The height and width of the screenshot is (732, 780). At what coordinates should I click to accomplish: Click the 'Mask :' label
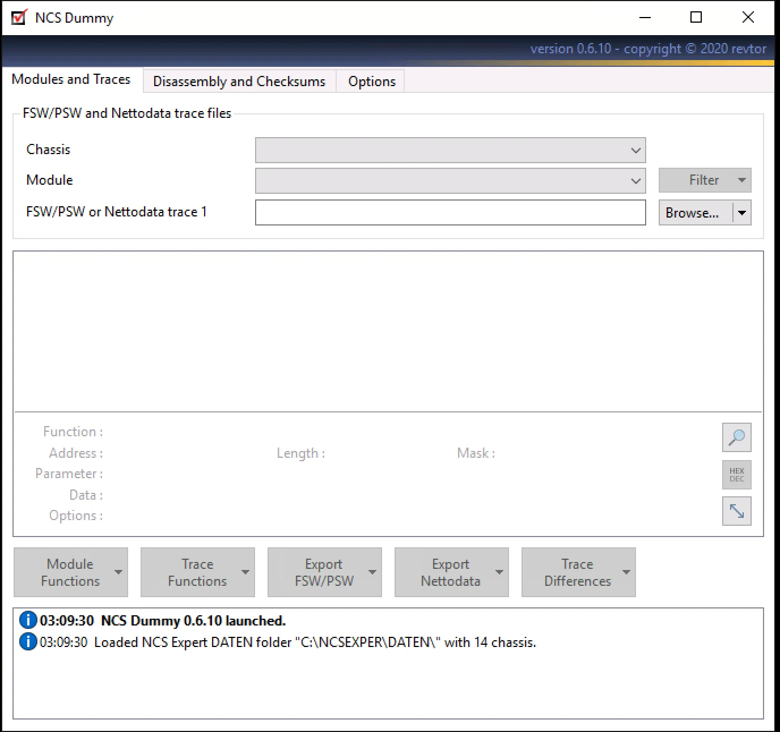pos(476,453)
